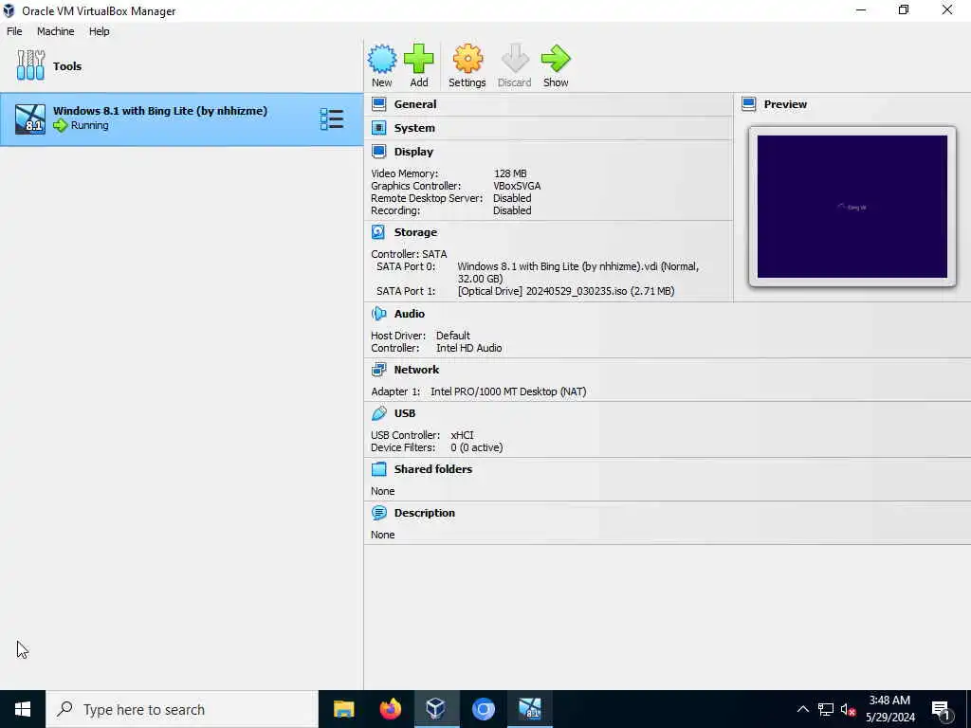Select the Tools entry in the sidebar
Screen dimensions: 971x728
pyautogui.click(x=181, y=65)
